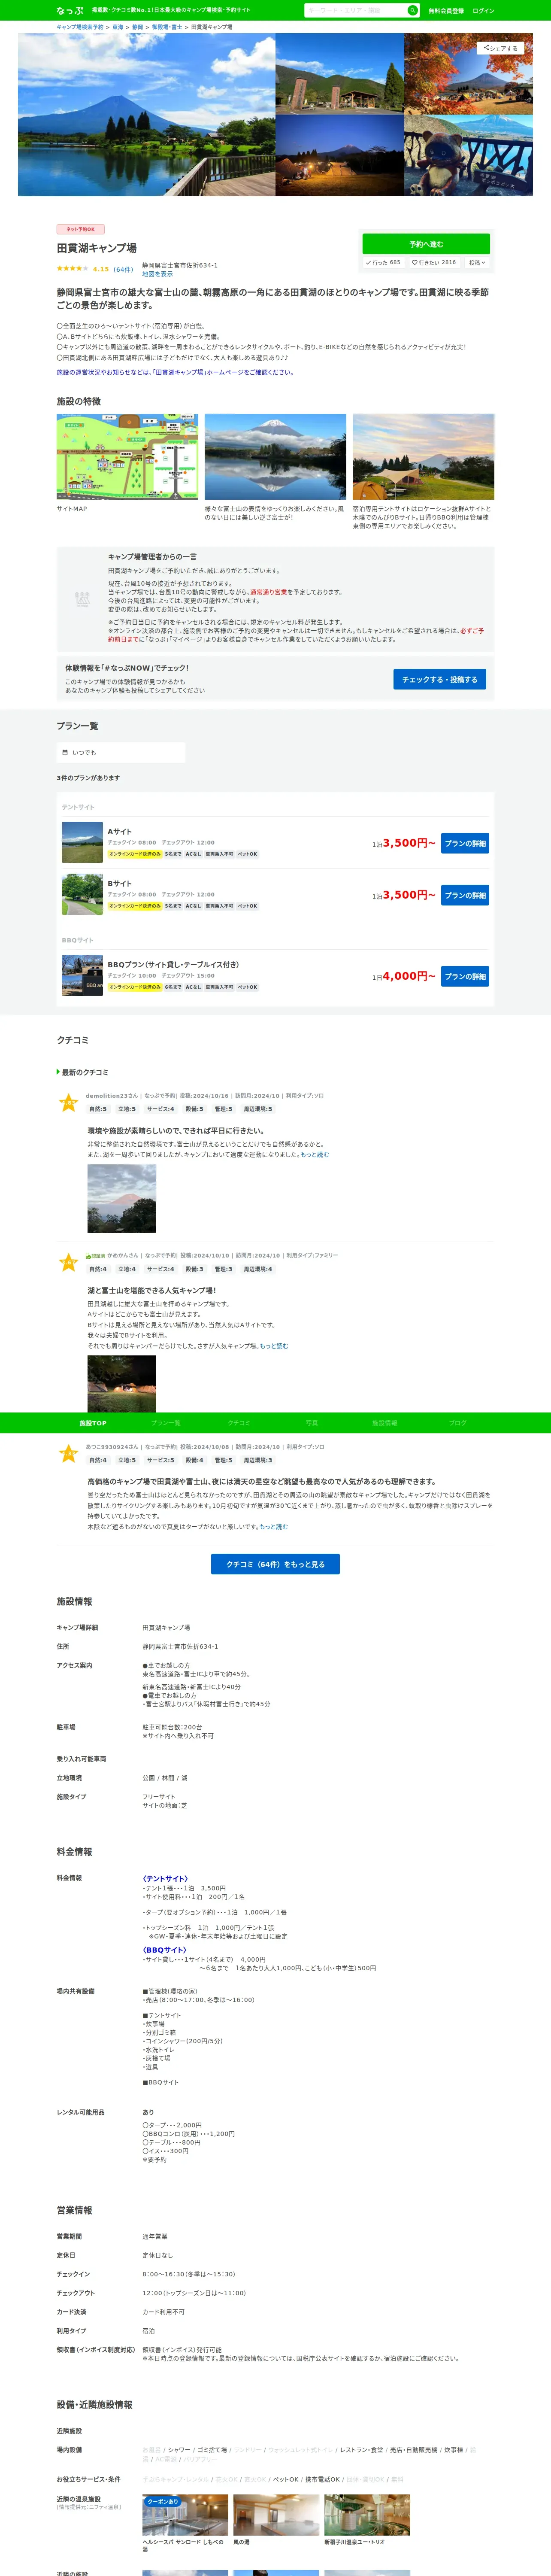Click star badge beside かめかん review

click(68, 1263)
